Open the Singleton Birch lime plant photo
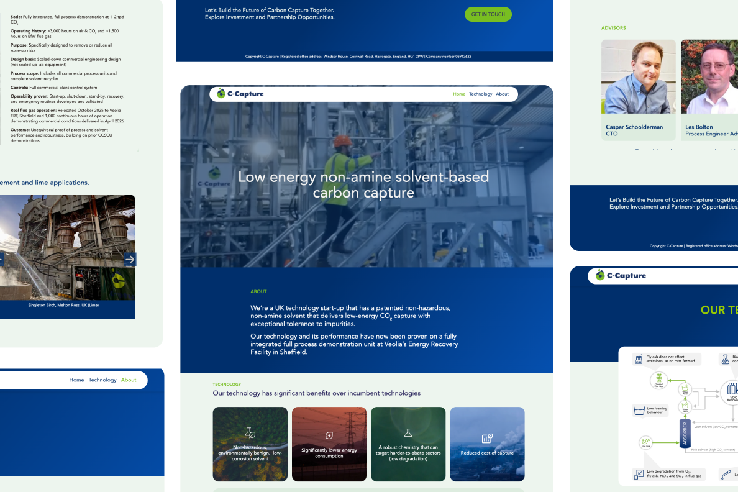This screenshot has height=492, width=738. [67, 247]
